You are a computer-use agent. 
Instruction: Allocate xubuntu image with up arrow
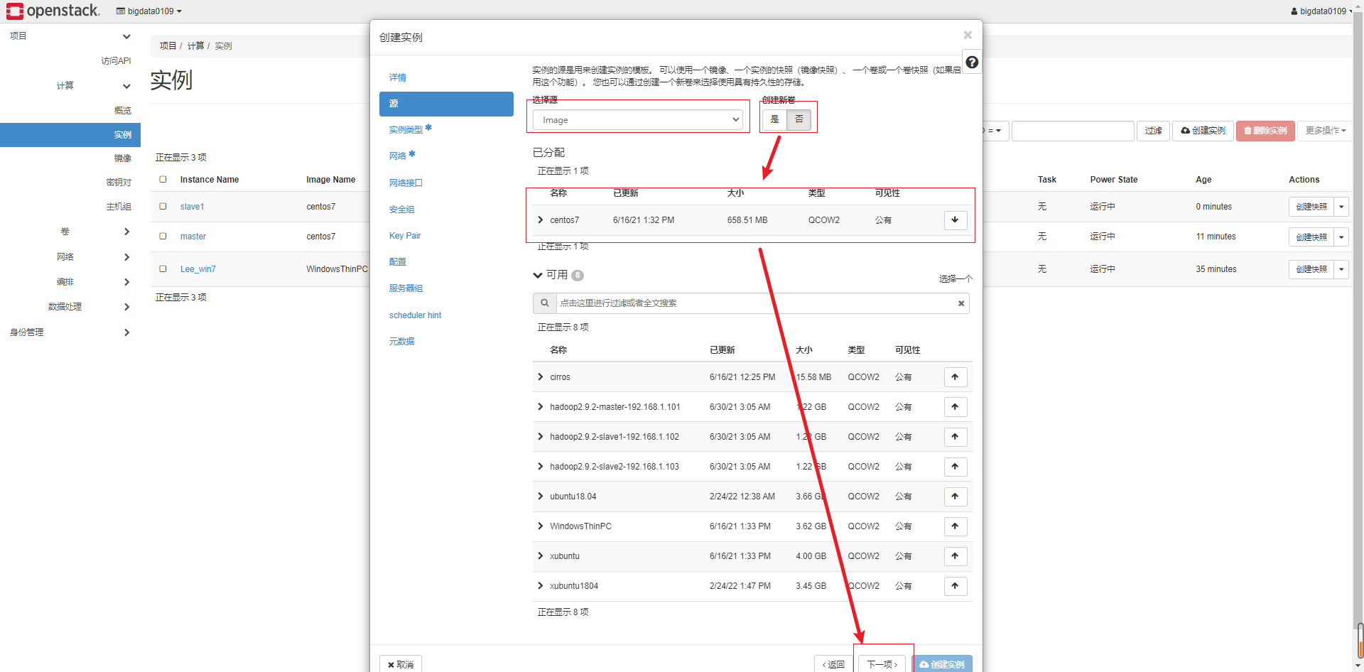955,556
